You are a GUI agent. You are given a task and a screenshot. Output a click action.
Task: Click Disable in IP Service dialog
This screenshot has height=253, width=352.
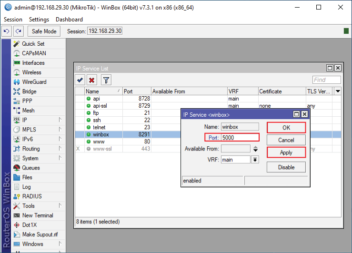tap(286, 167)
